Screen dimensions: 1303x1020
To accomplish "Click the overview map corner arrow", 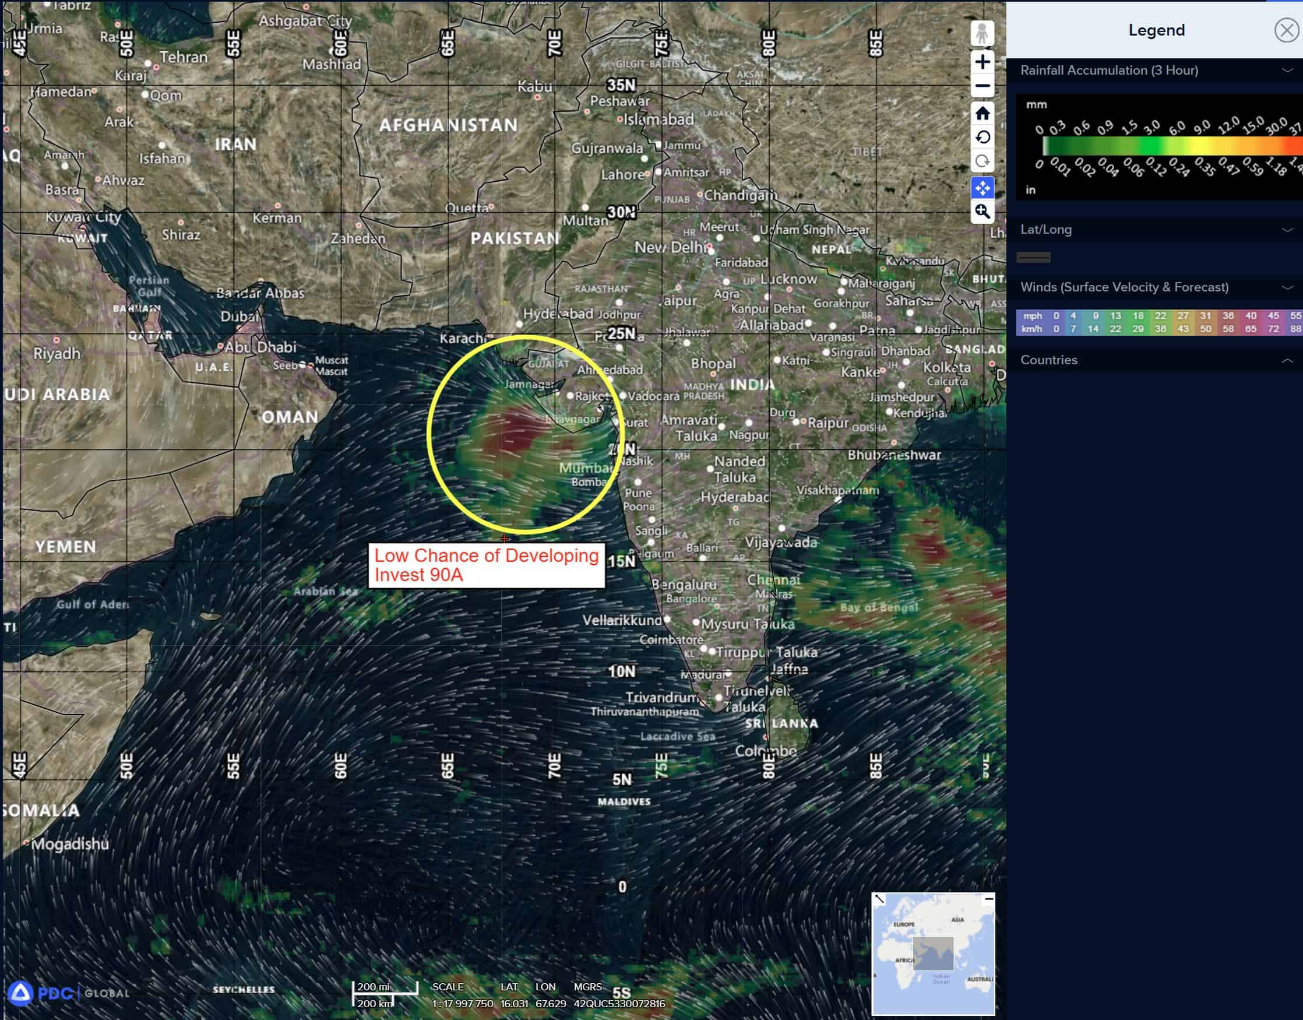I will (x=879, y=899).
